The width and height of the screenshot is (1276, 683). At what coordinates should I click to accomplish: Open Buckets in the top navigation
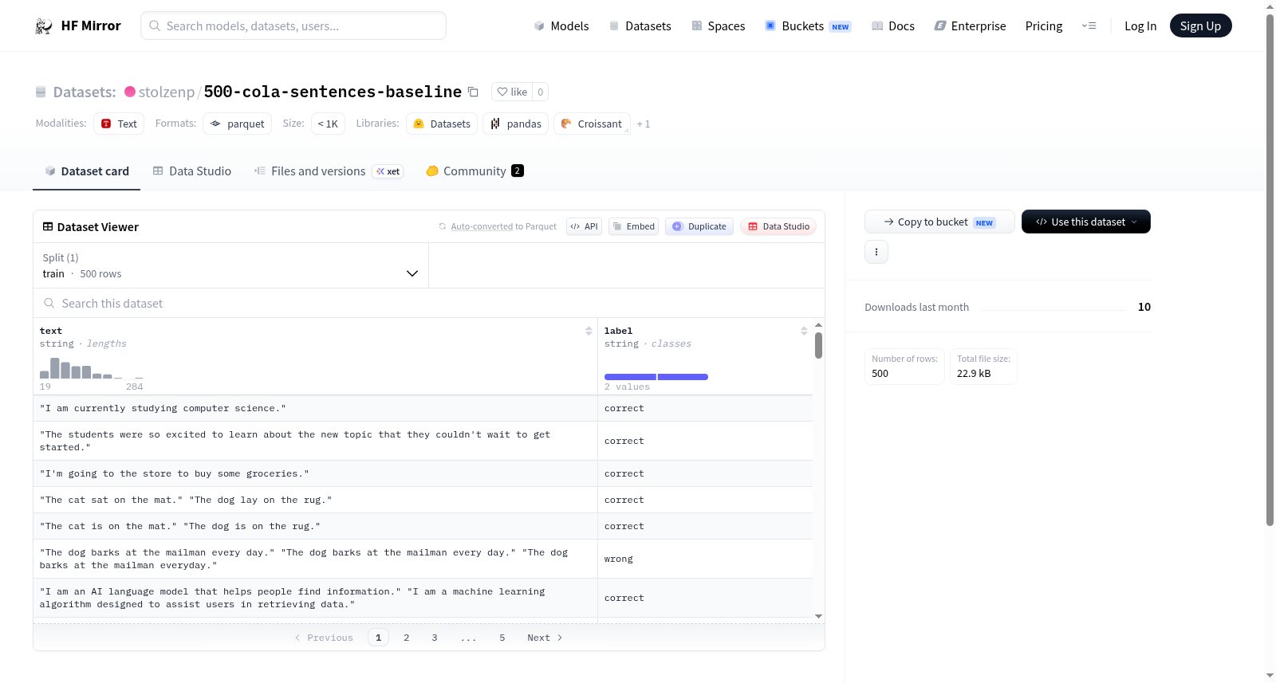click(808, 26)
